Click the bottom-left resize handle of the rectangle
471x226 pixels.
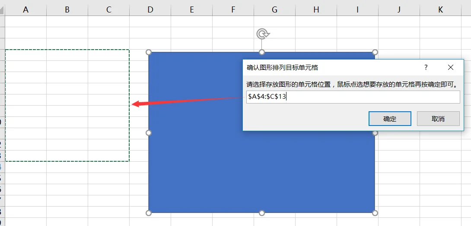click(x=148, y=213)
